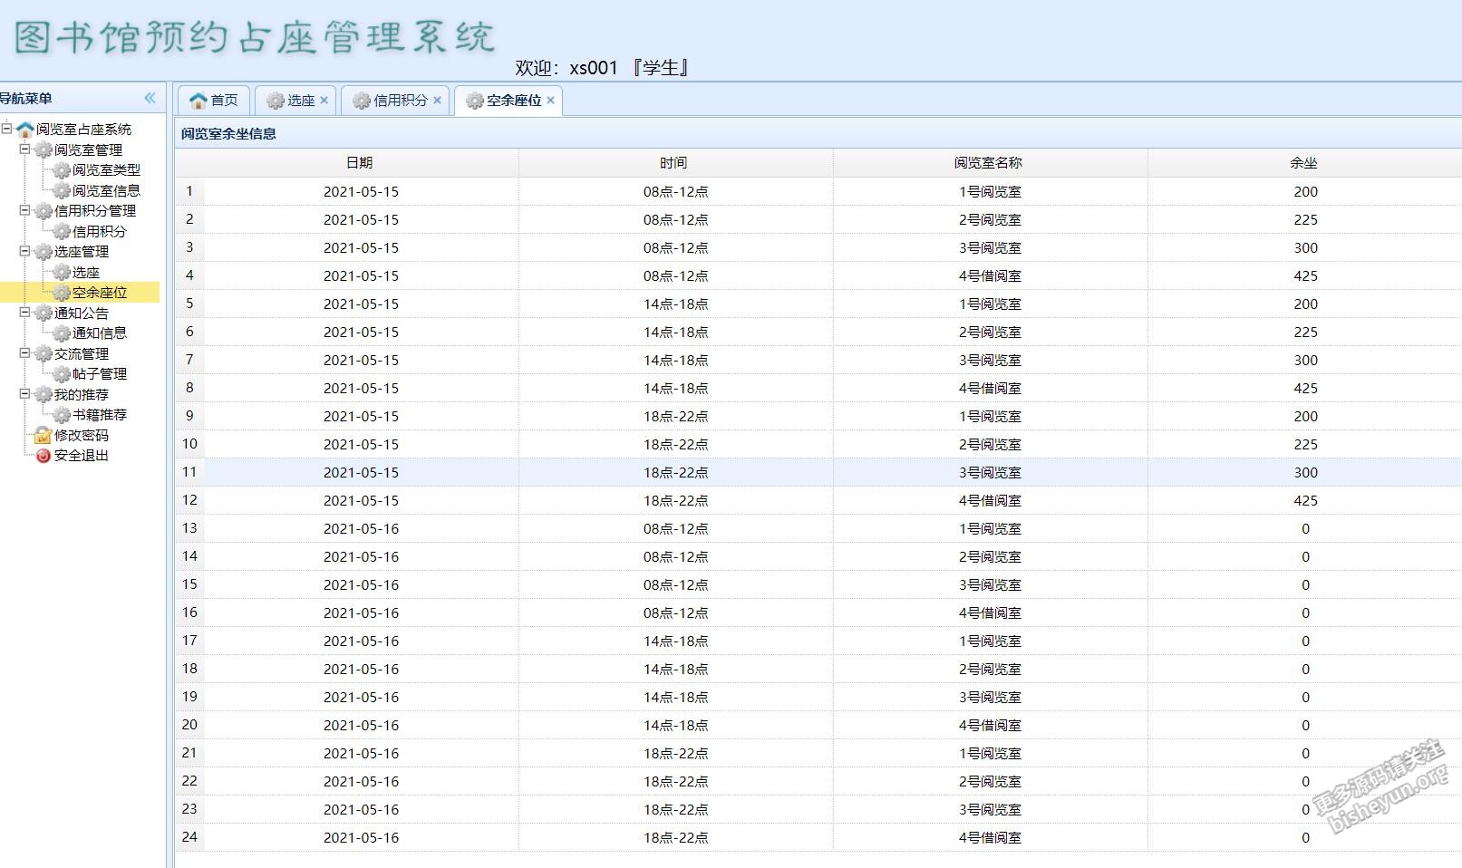
Task: Click gear icon beside 阅览室信息
Action: (x=62, y=190)
